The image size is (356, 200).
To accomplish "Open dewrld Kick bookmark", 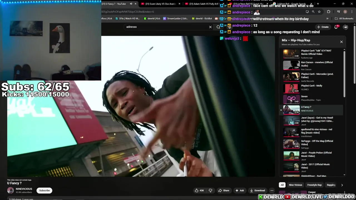I will [x=152, y=19].
